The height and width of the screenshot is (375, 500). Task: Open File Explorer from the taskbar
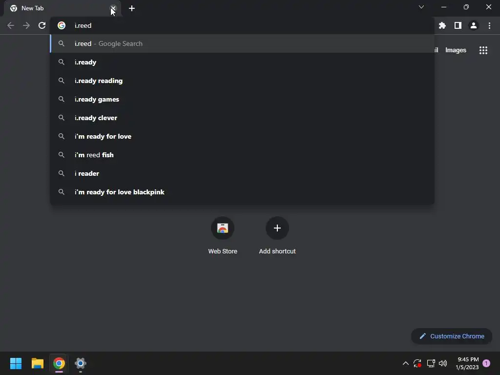coord(37,363)
